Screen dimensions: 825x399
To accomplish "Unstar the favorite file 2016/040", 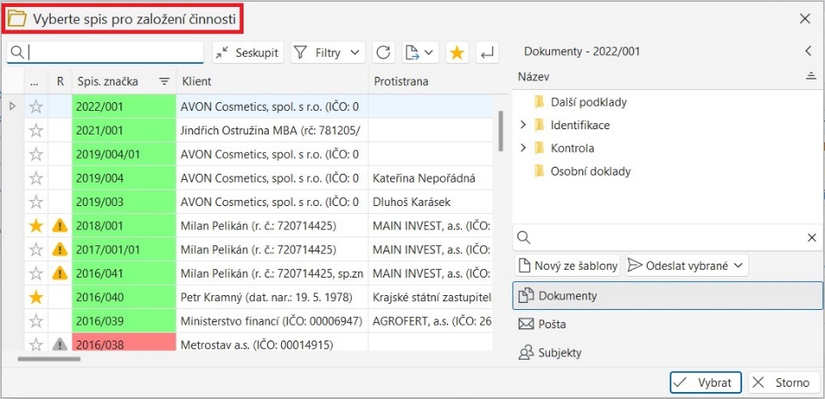I will [x=36, y=297].
